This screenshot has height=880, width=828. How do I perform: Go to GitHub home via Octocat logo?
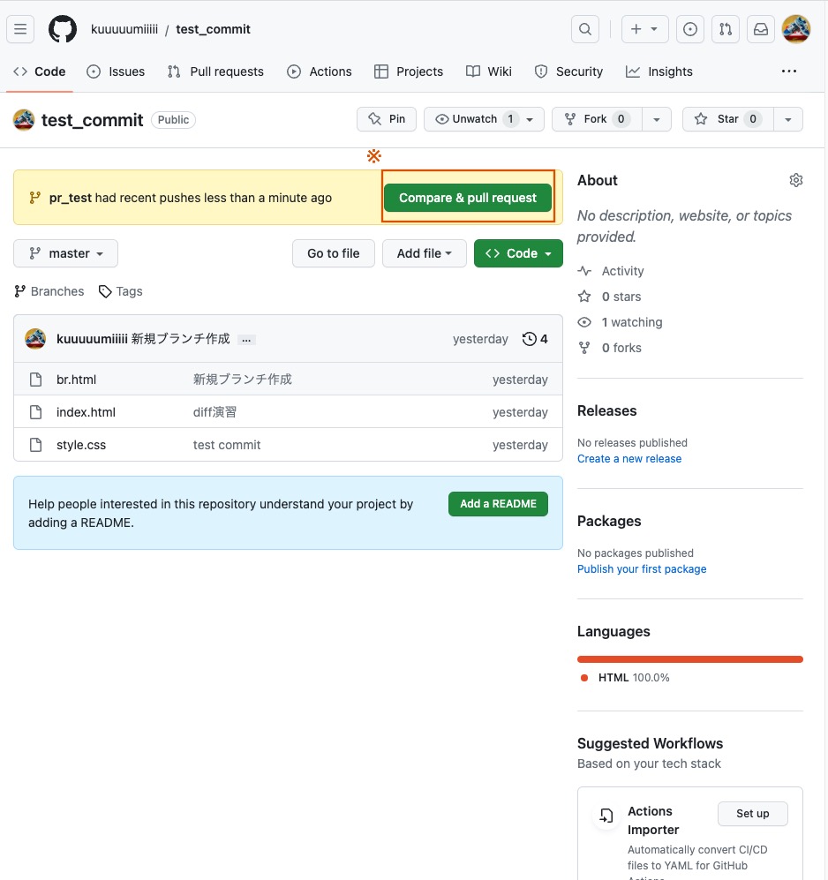click(63, 29)
